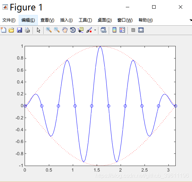Open the 编辑(E) menu
192x182 pixels.
pos(28,20)
